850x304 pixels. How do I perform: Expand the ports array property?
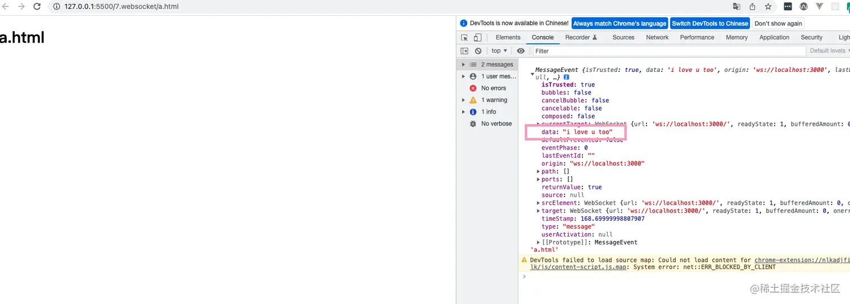(x=539, y=179)
